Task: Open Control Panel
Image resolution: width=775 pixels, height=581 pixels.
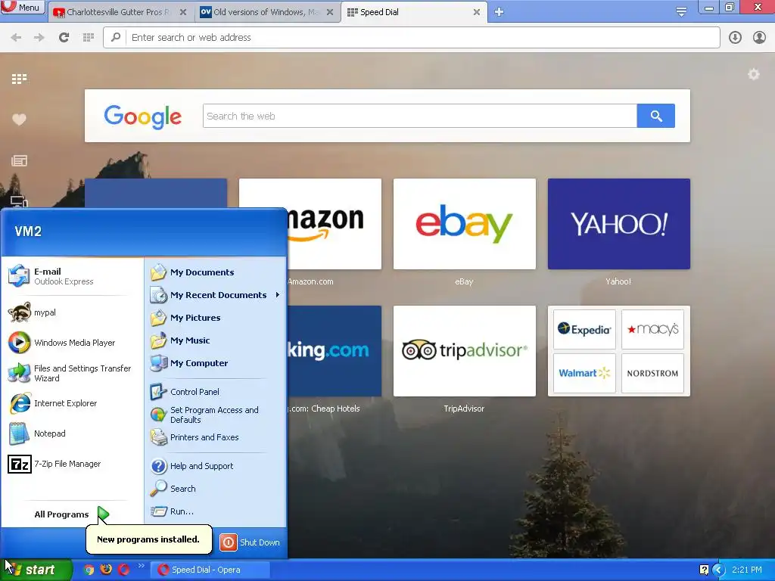Action: coord(216,392)
